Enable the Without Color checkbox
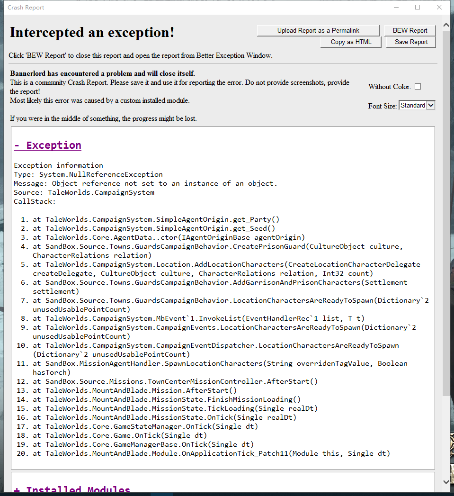 pos(418,87)
